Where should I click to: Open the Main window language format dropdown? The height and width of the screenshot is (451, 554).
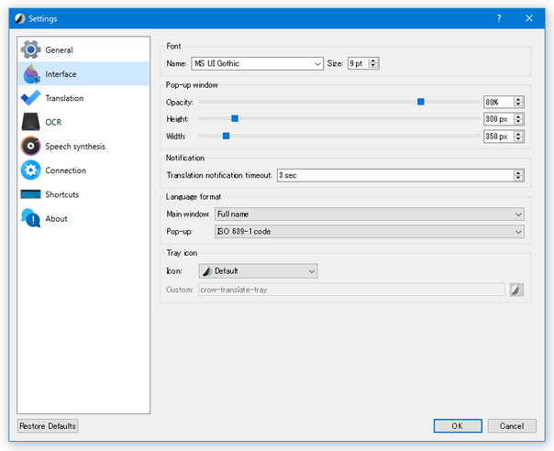(x=370, y=214)
